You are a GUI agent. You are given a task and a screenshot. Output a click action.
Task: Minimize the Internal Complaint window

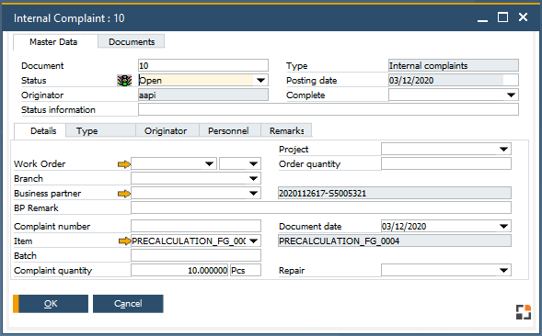[x=482, y=20]
